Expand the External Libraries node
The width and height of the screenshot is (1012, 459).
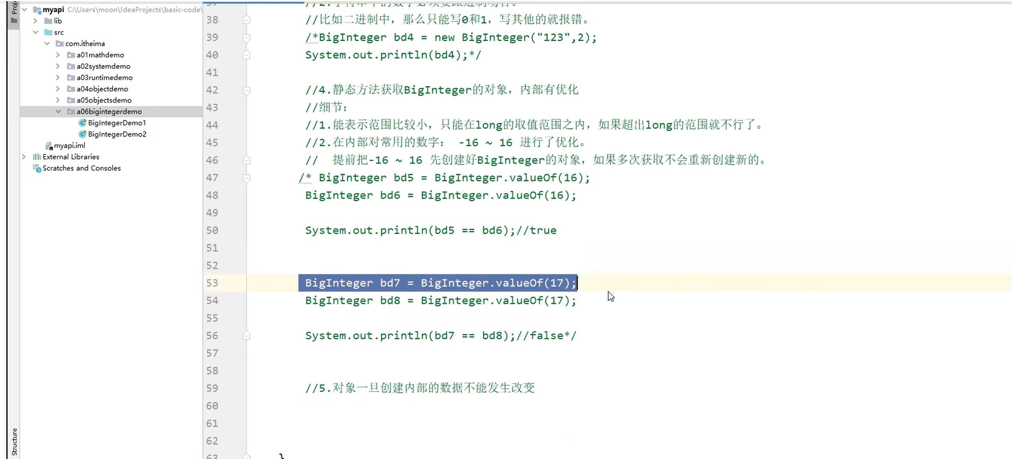point(24,157)
